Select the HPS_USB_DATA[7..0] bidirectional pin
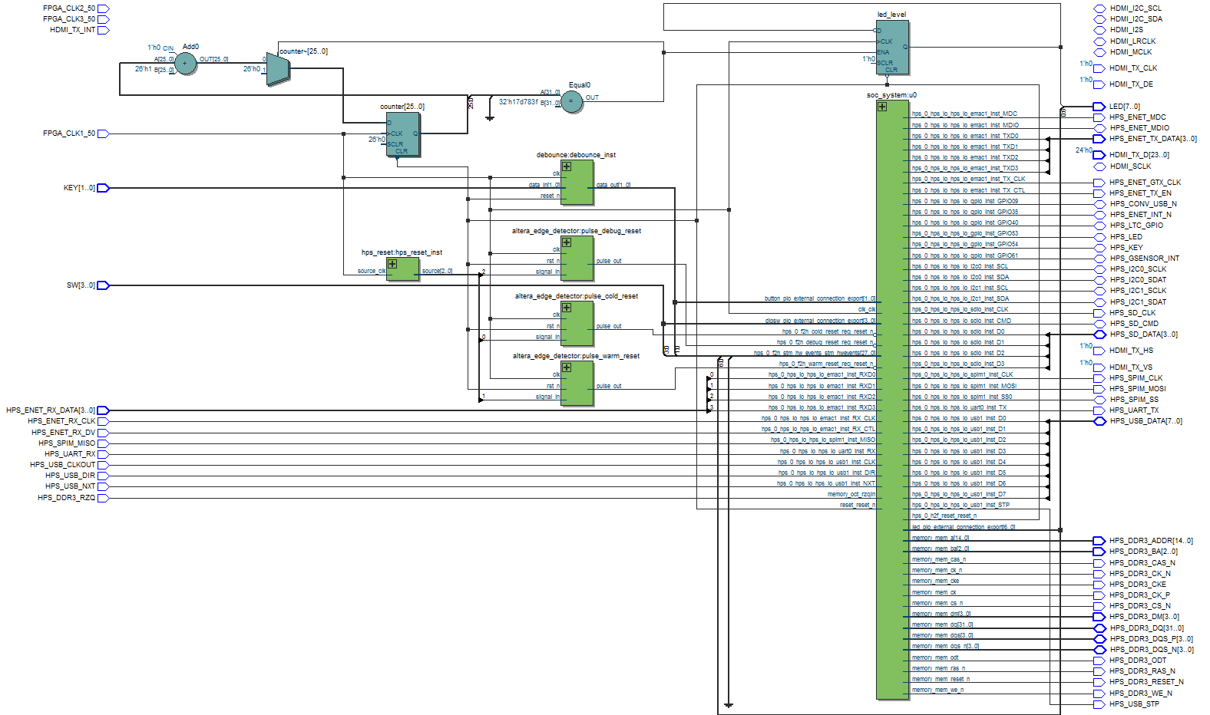 click(1099, 421)
